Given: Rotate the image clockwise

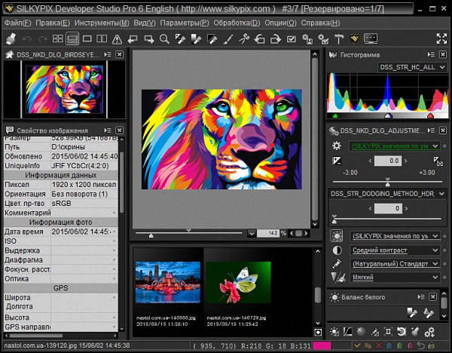Looking at the screenshot, I should pos(276,39).
